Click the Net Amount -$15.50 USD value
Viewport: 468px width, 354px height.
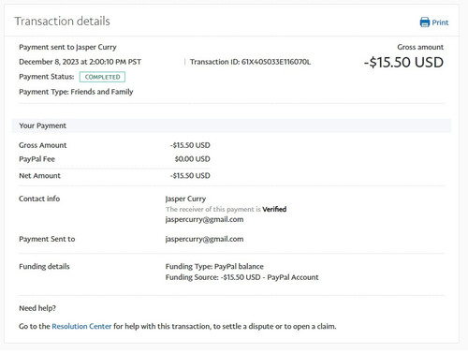tap(190, 175)
